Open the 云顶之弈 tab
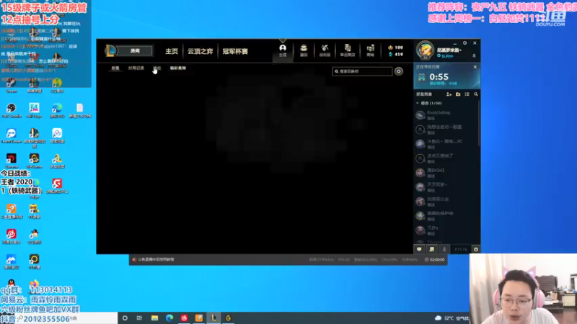Screen dimensions: 577x324 [x=201, y=51]
